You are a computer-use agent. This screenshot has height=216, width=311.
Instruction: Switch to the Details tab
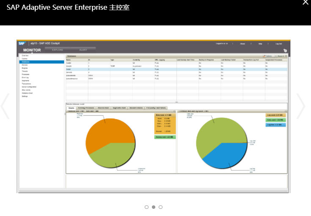pyautogui.click(x=71, y=108)
